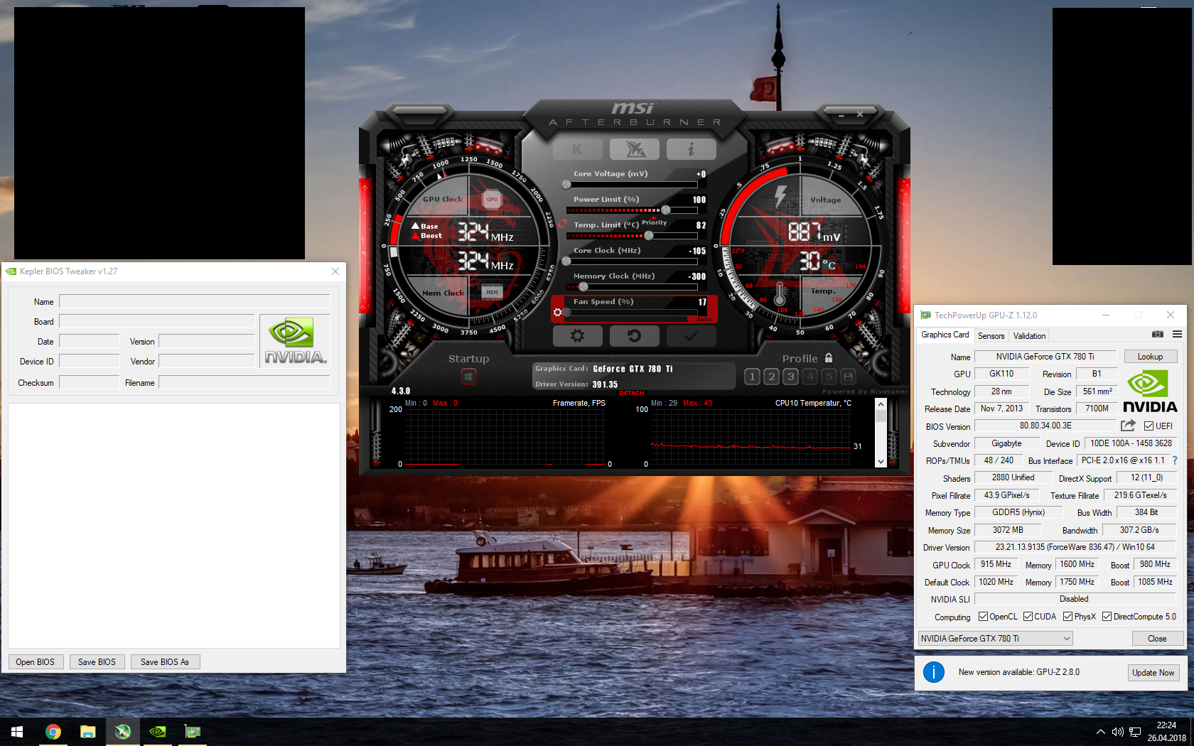Switch to the Validation tab in GPU-Z
This screenshot has width=1194, height=746.
tap(1029, 336)
